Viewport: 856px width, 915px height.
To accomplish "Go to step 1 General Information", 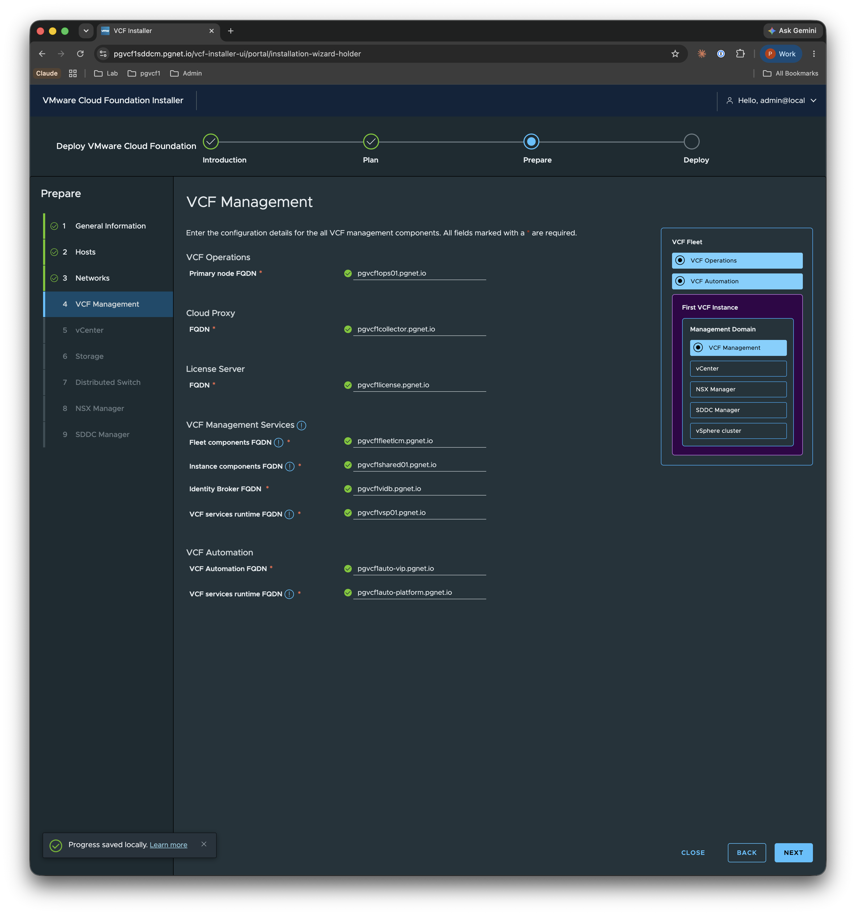I will [x=108, y=226].
